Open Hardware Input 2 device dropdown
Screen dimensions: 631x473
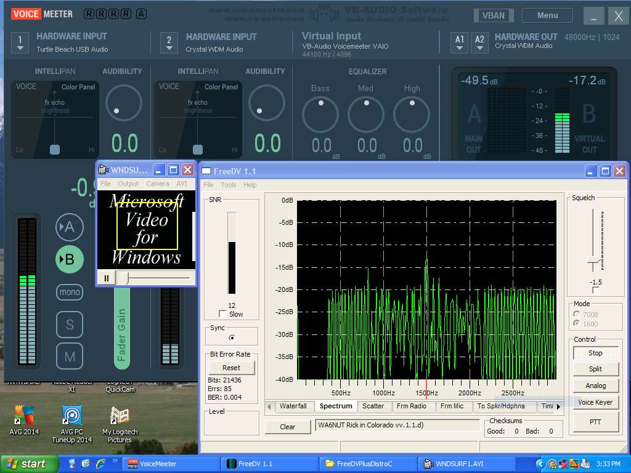click(x=169, y=42)
